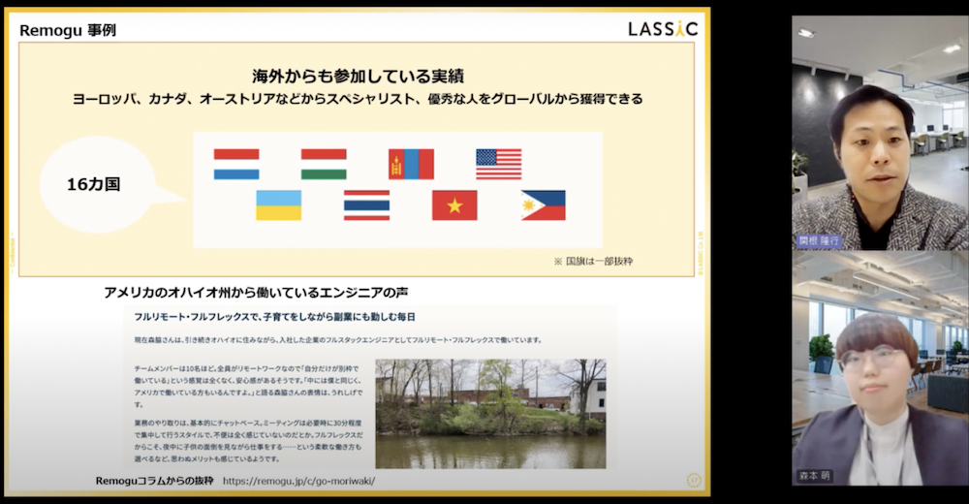Viewport: 969px width, 504px height.
Task: Click the note '※ 国旗は一部抜粋'
Action: 593,262
